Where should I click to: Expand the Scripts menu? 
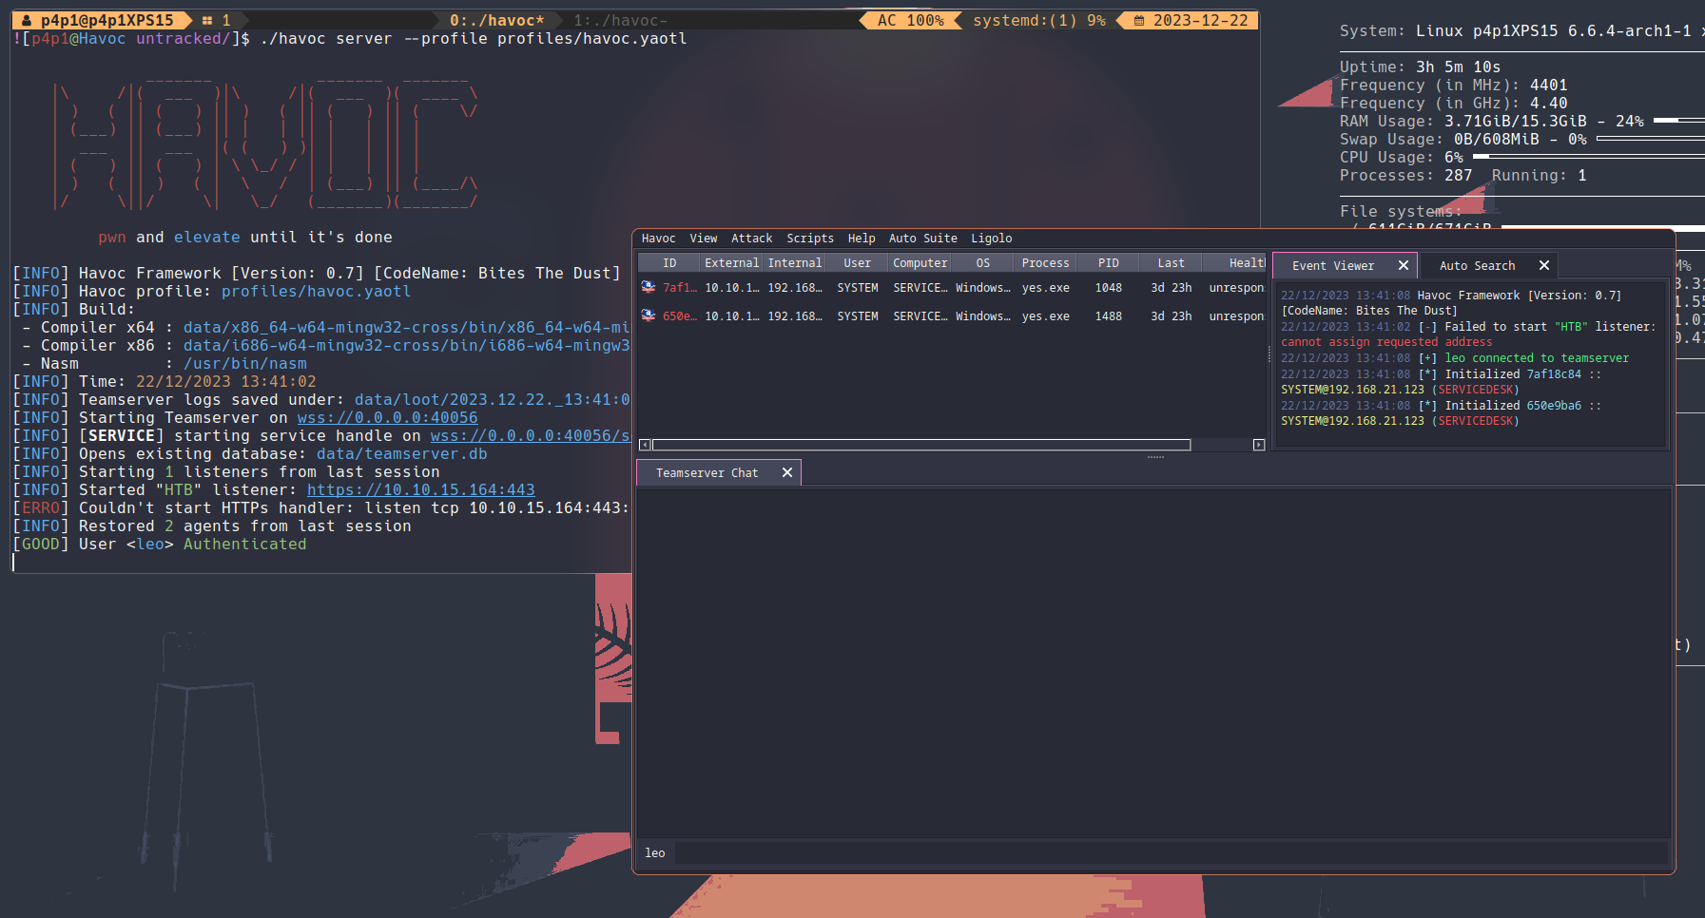coord(809,239)
